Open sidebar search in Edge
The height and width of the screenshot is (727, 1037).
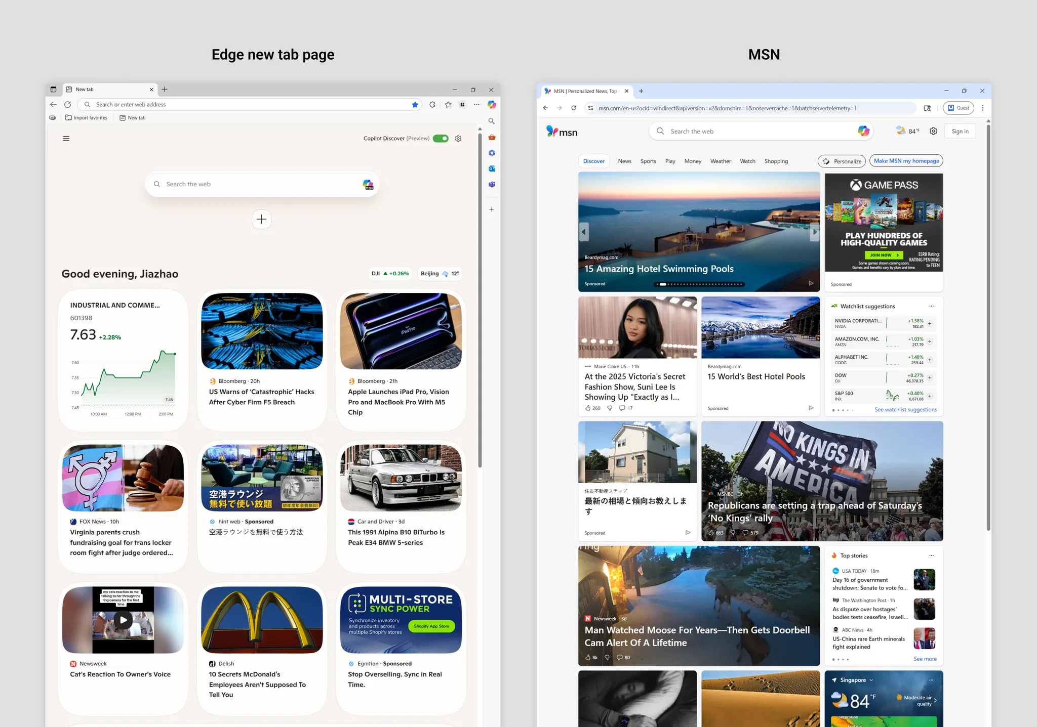491,121
